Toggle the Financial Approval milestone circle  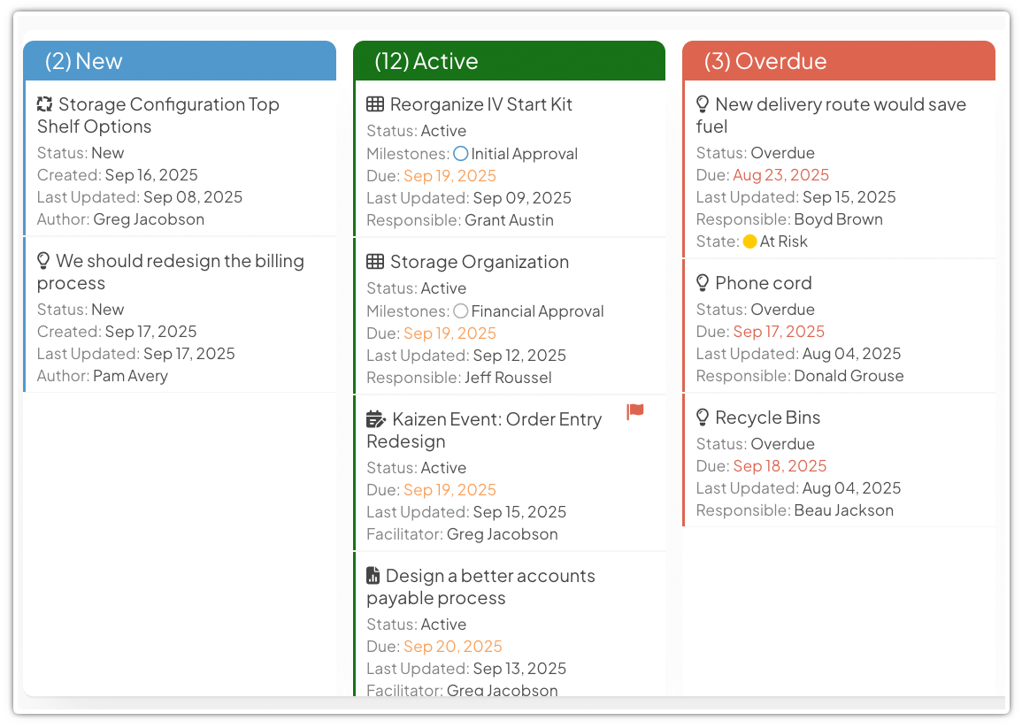click(x=460, y=311)
